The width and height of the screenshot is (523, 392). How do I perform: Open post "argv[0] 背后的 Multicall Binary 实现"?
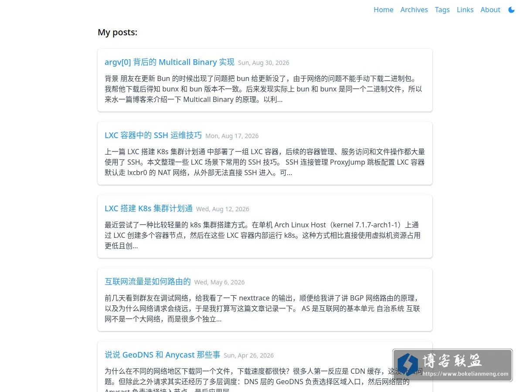pos(170,62)
